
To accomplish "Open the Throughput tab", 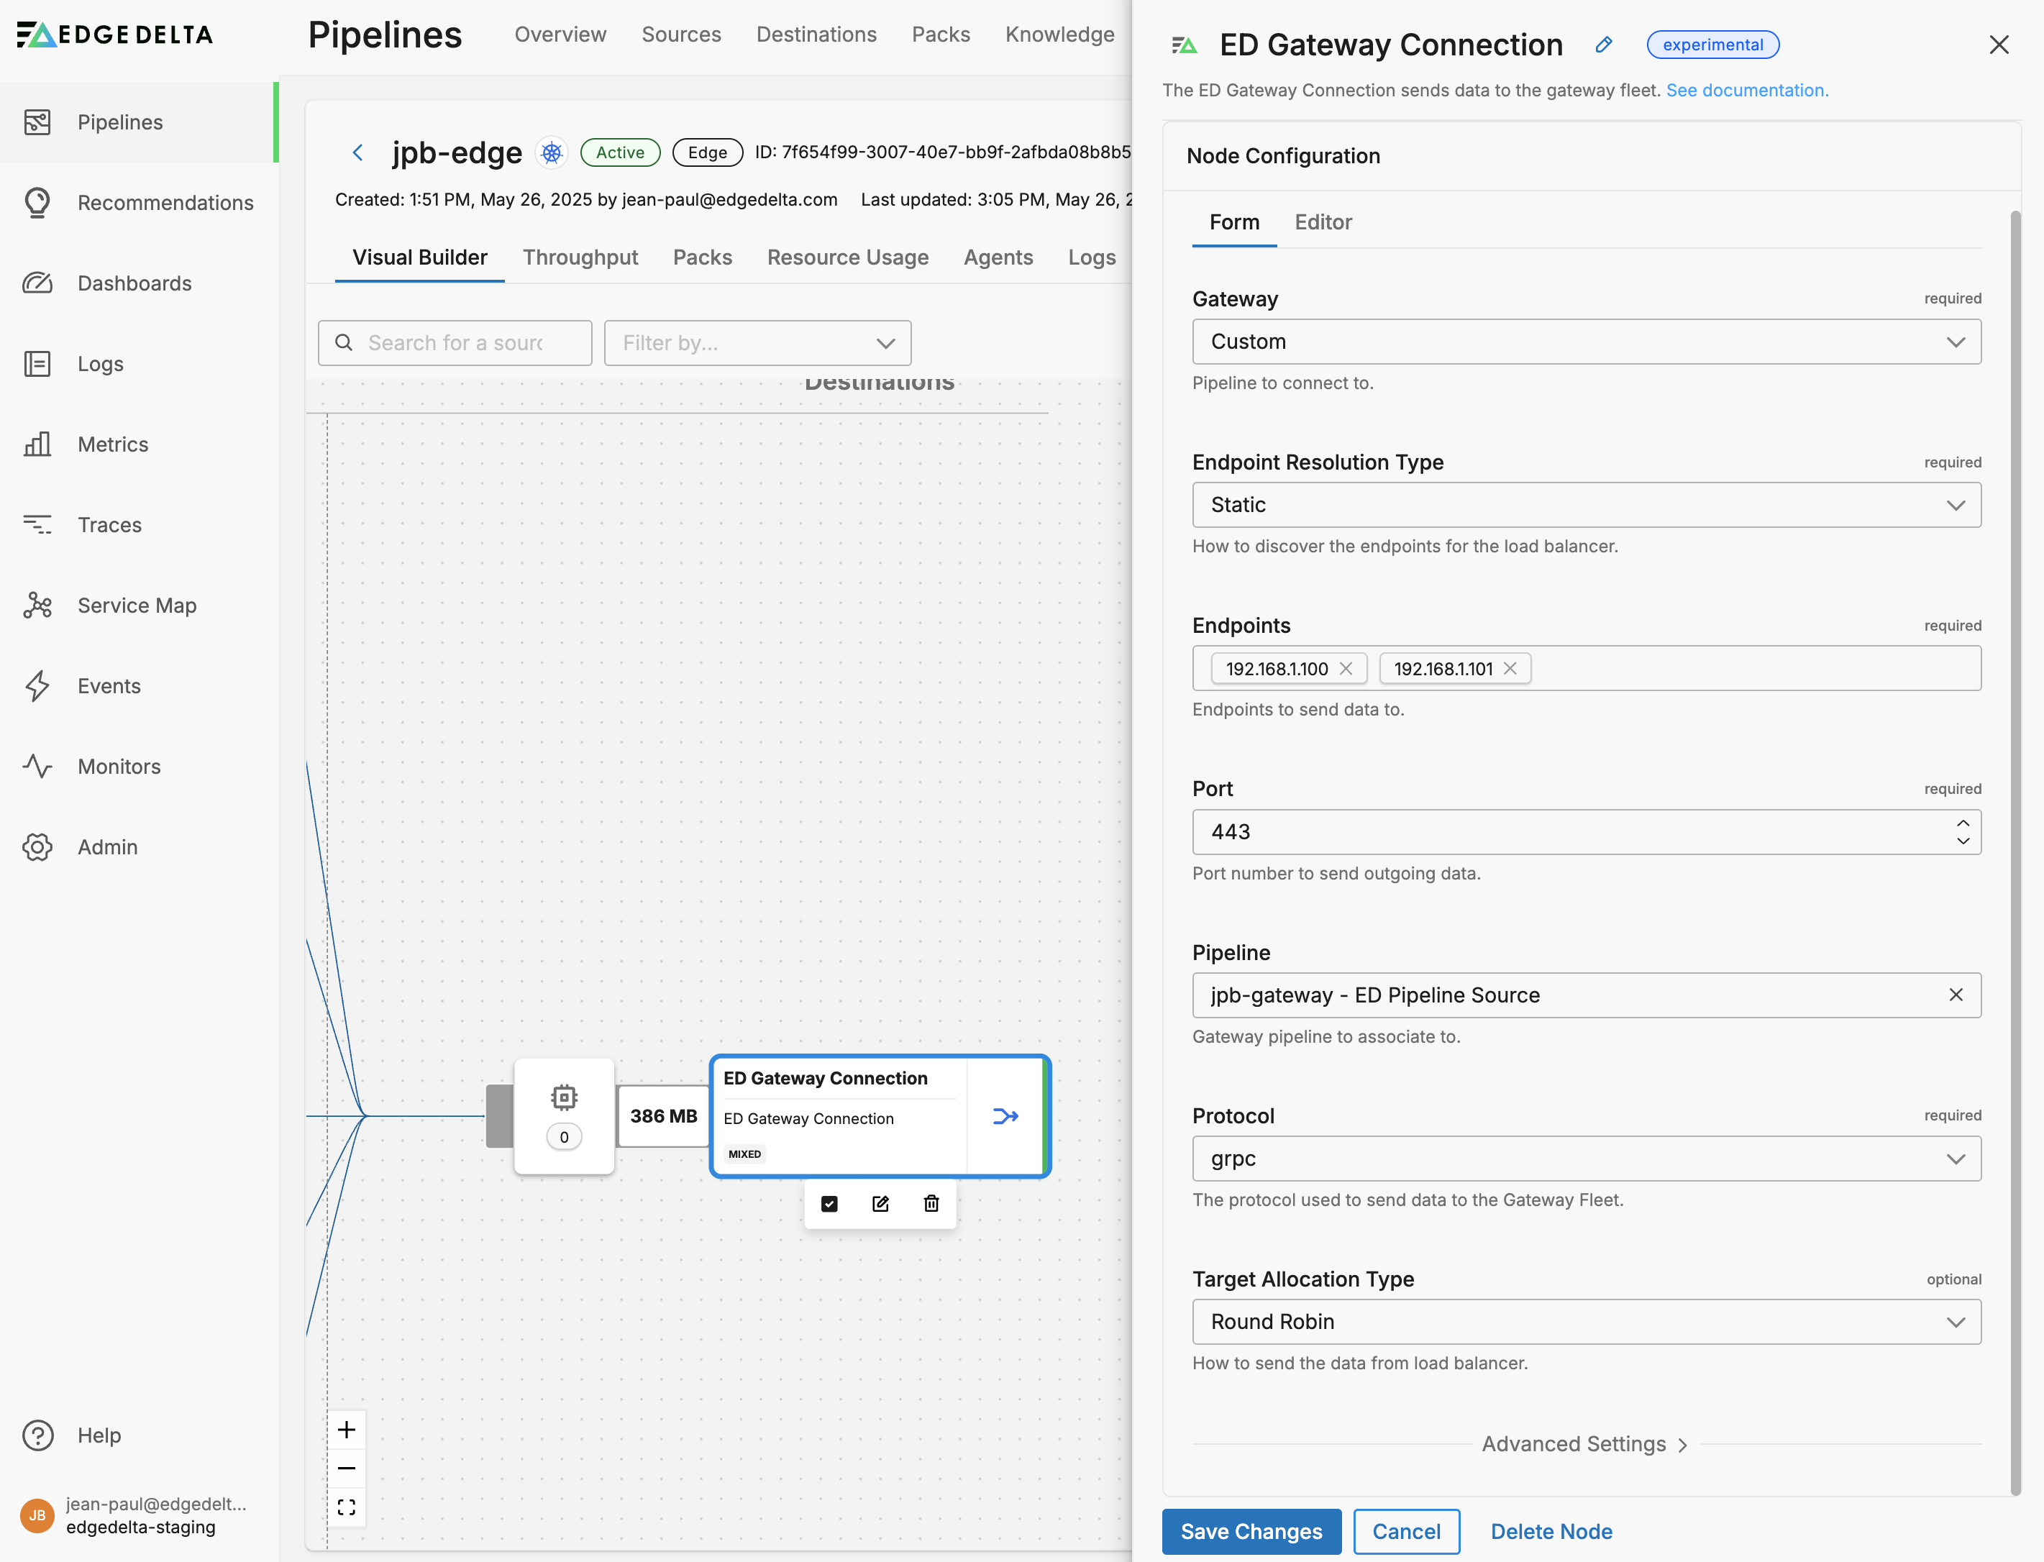I will point(580,257).
